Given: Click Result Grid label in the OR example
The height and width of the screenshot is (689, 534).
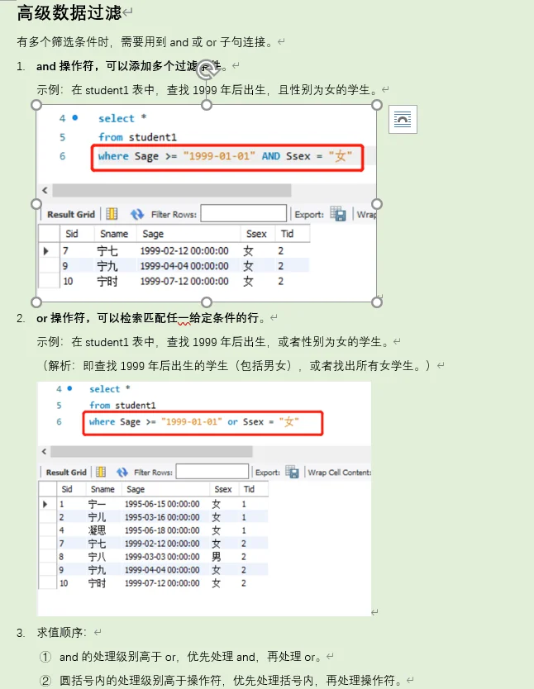Looking at the screenshot, I should click(66, 473).
